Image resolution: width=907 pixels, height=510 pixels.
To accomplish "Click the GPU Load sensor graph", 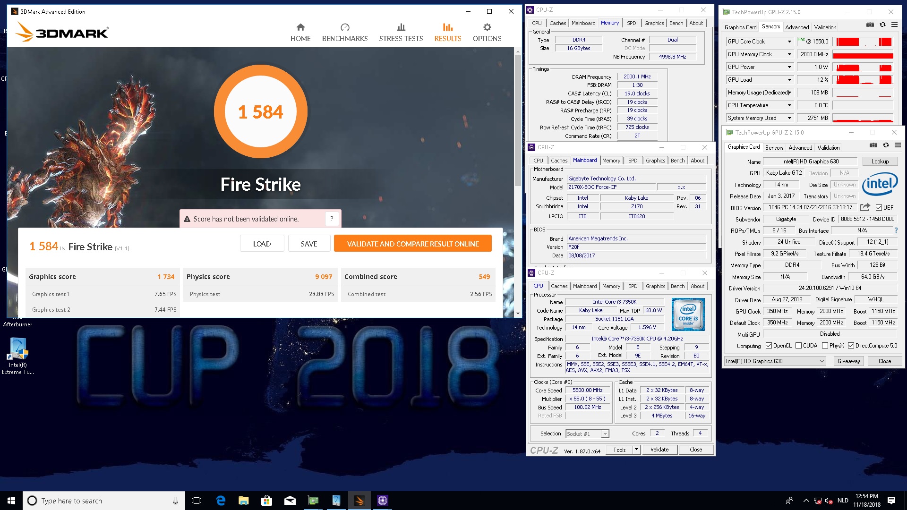I will 863,80.
